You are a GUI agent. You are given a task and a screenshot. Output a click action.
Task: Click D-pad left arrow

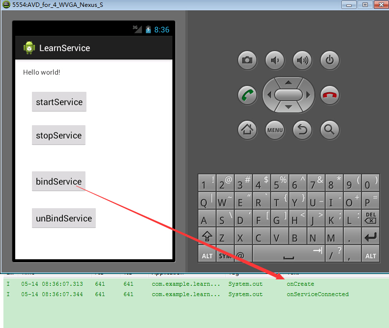pos(270,95)
